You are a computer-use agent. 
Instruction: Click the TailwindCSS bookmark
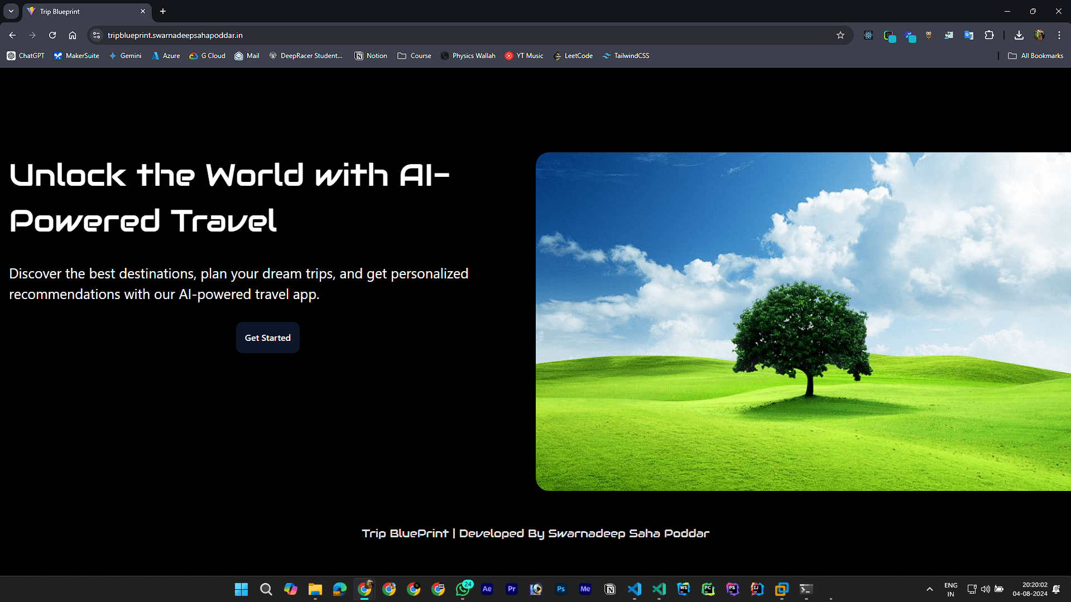(x=626, y=56)
